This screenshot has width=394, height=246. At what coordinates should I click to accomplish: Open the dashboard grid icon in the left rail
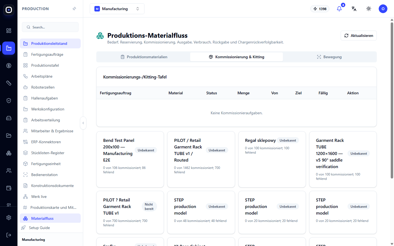9,31
